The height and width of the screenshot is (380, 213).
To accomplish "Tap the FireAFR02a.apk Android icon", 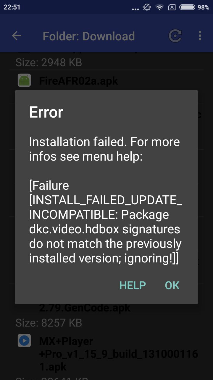I will (24, 80).
